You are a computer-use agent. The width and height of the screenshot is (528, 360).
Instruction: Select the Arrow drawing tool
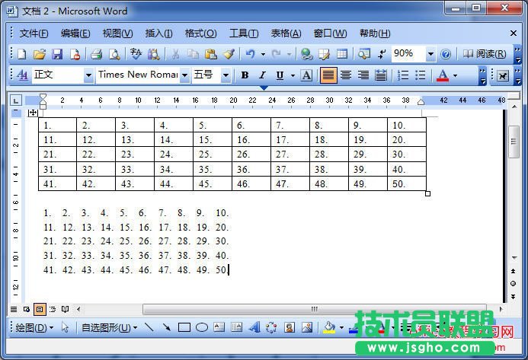(x=166, y=327)
